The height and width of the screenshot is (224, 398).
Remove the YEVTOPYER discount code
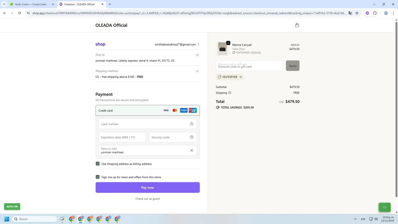click(241, 77)
